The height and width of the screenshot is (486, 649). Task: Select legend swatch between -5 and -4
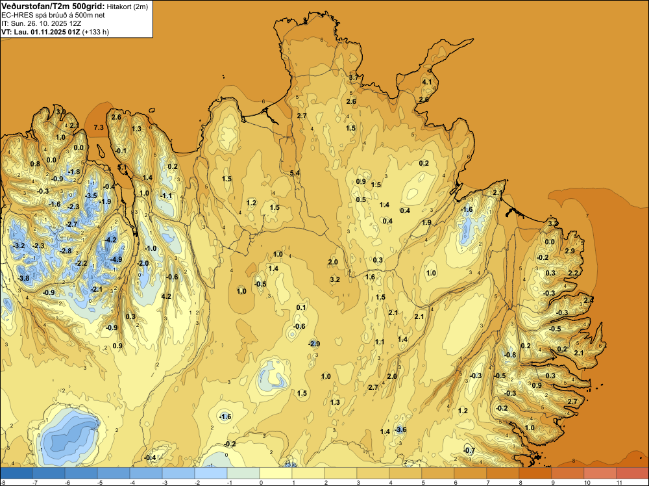114,473
